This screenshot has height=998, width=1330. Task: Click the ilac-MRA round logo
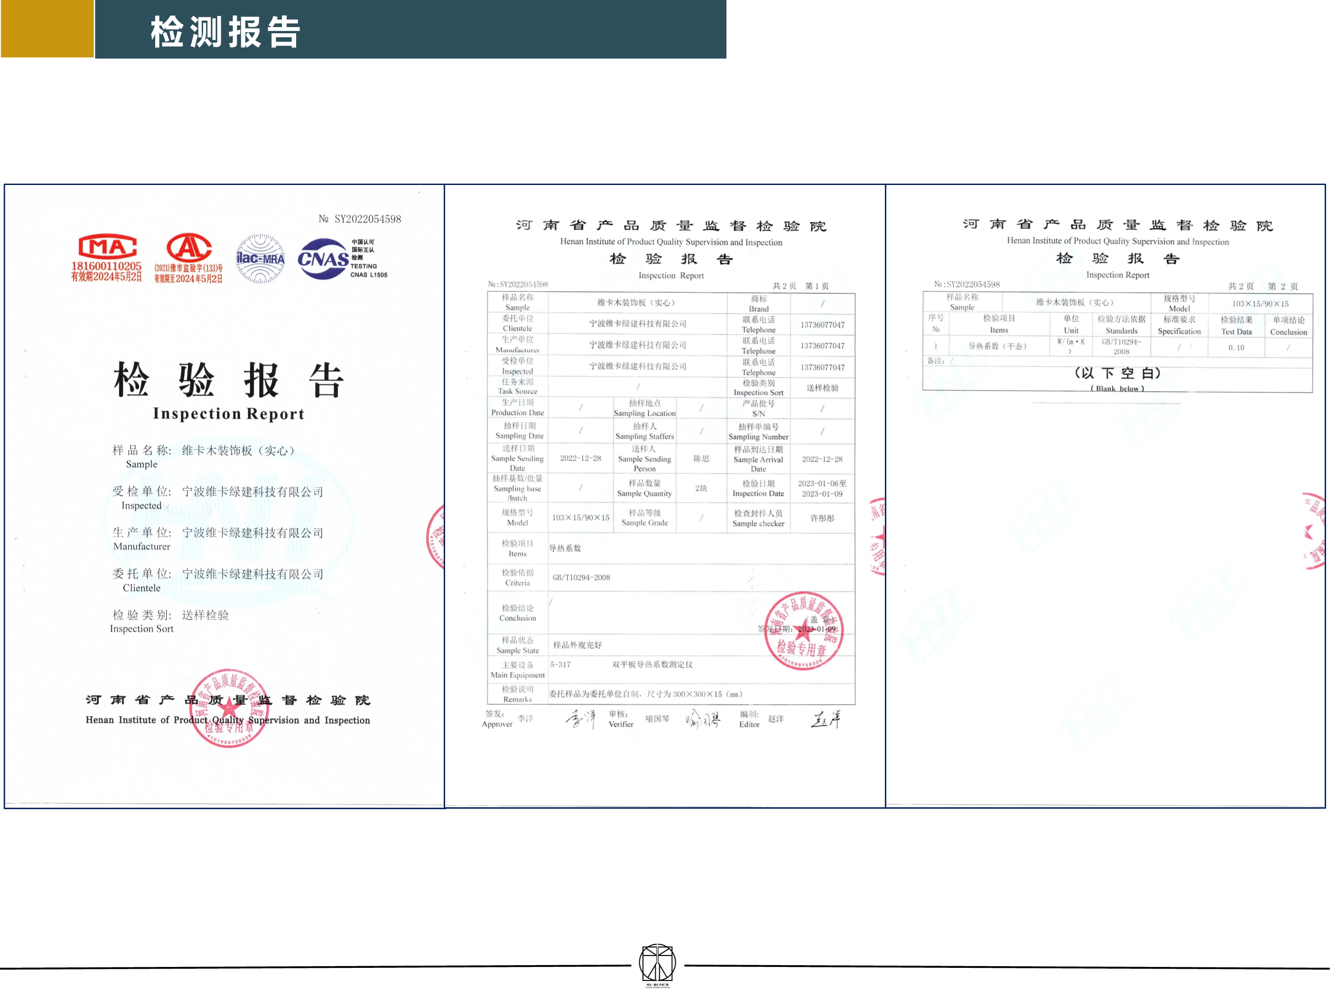coord(260,259)
